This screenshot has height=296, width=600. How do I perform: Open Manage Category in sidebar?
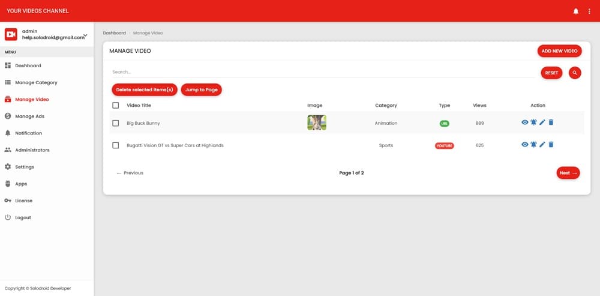pos(36,82)
